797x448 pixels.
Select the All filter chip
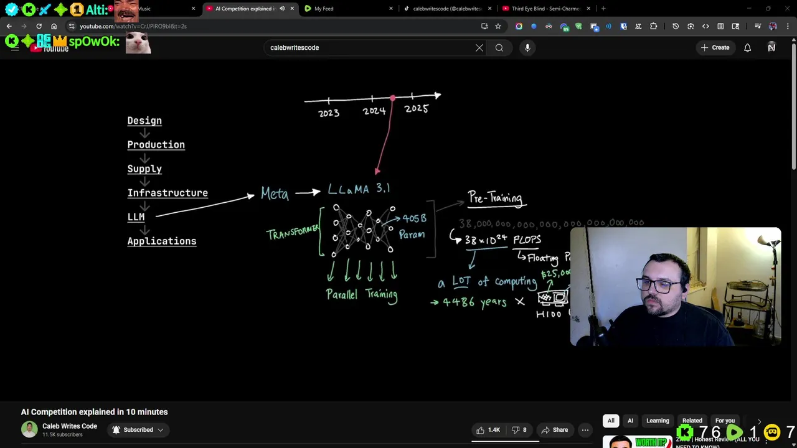(611, 421)
